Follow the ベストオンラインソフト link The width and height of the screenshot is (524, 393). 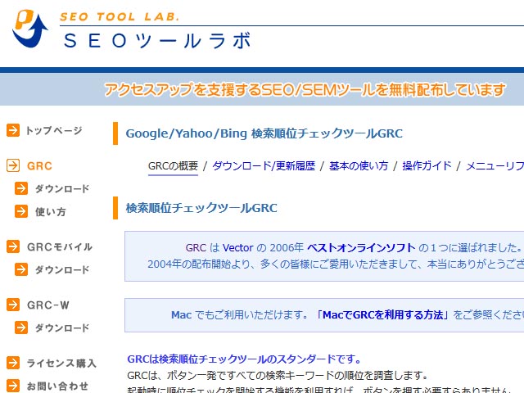pyautogui.click(x=361, y=247)
